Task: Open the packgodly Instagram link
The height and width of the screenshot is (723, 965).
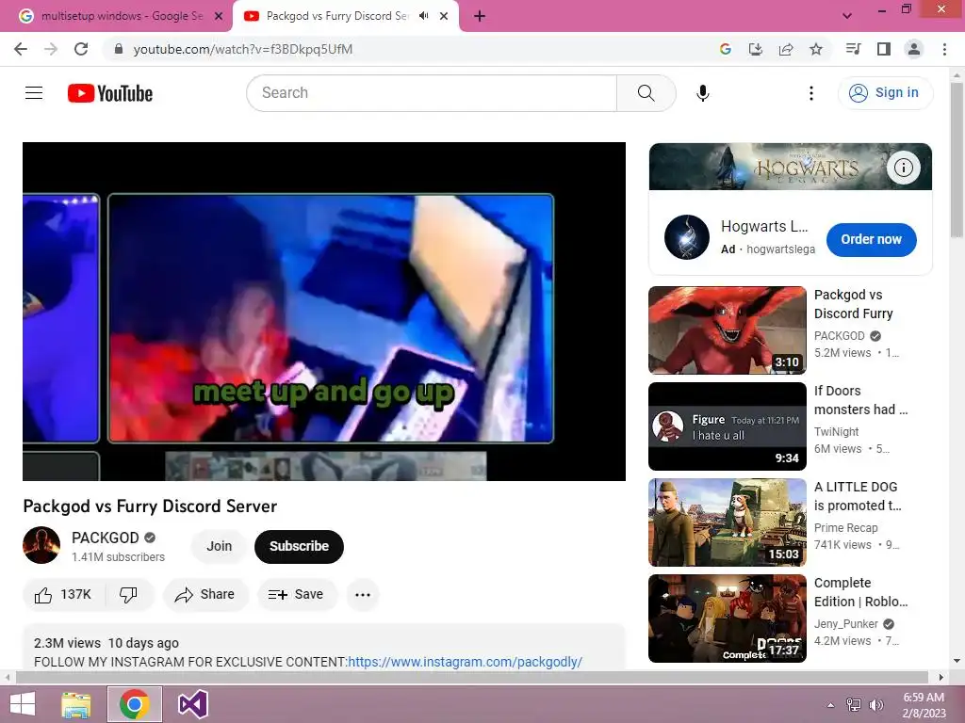Action: (465, 662)
